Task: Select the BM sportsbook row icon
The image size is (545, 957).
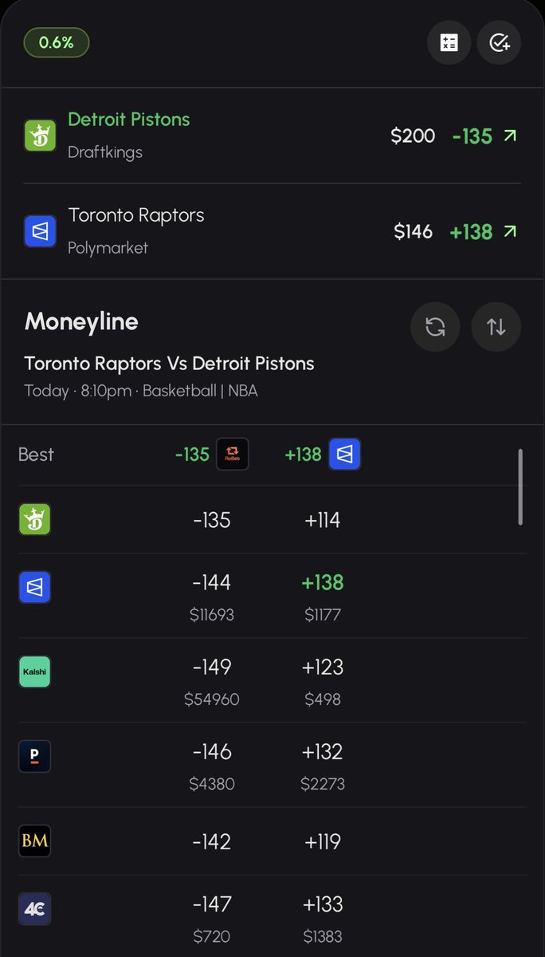Action: 35,841
